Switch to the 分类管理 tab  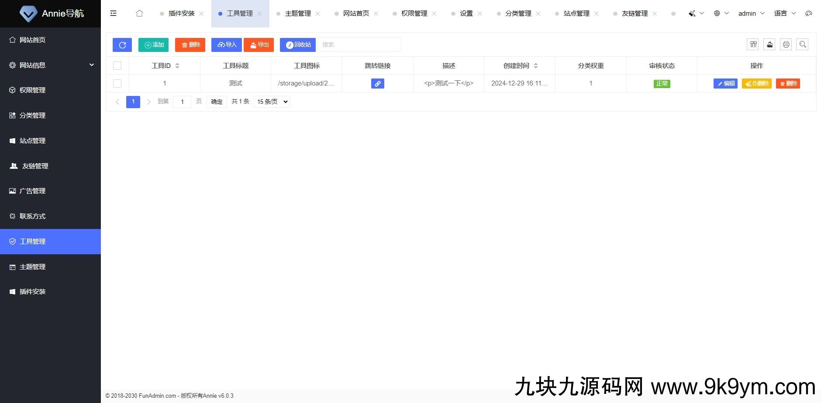pyautogui.click(x=518, y=14)
